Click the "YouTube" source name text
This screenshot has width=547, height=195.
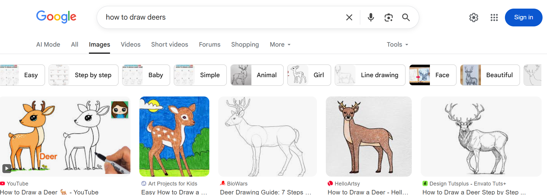pyautogui.click(x=17, y=184)
